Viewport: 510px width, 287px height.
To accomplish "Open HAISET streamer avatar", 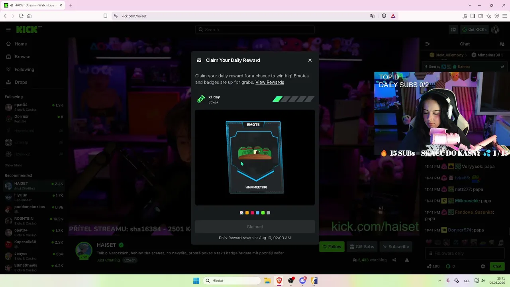I will [84, 251].
